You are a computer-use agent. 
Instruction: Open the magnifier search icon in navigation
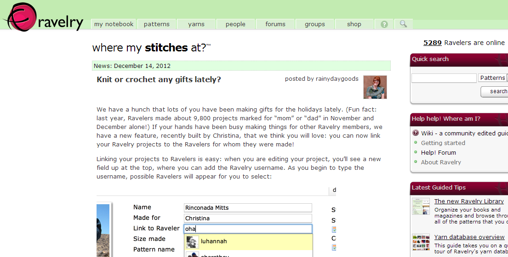point(403,24)
